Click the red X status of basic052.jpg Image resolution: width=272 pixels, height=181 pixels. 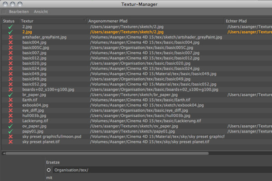pyautogui.click(x=10, y=84)
